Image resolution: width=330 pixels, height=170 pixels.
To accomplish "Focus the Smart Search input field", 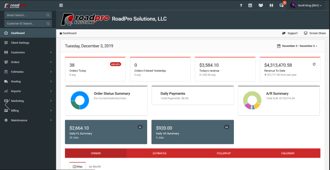I will [x=28, y=15].
